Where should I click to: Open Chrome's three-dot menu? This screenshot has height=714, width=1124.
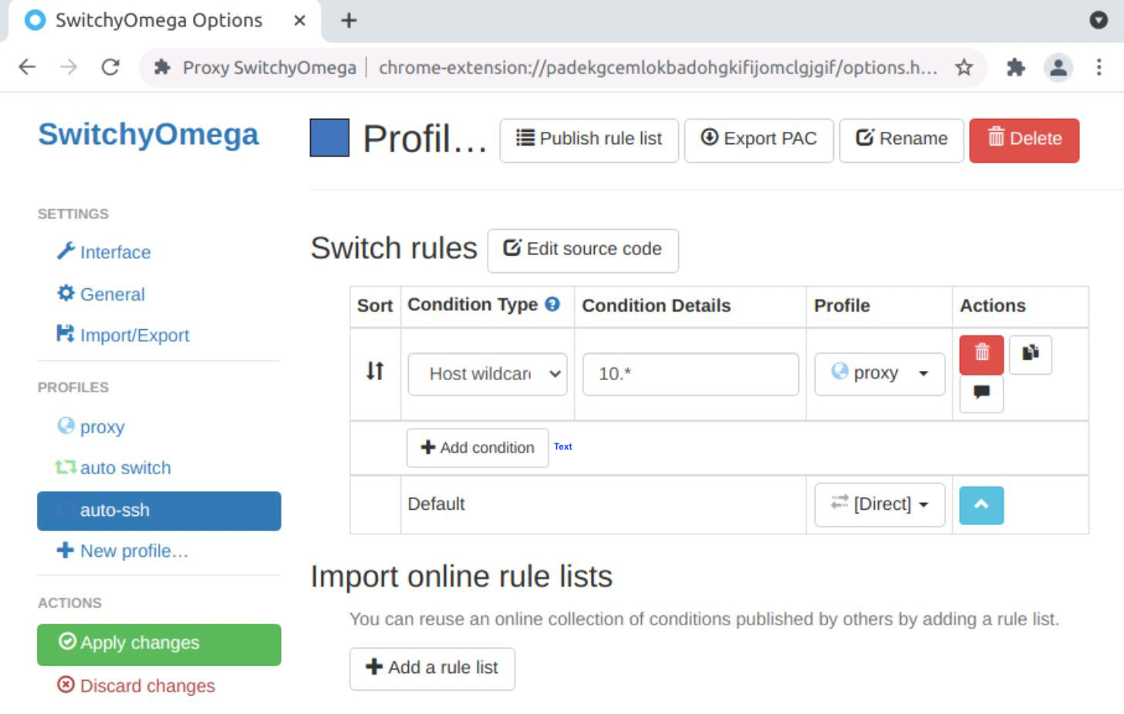click(x=1099, y=68)
